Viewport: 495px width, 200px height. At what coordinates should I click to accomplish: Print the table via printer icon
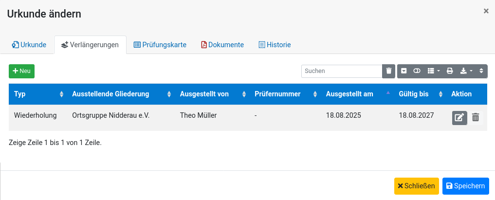pyautogui.click(x=450, y=71)
